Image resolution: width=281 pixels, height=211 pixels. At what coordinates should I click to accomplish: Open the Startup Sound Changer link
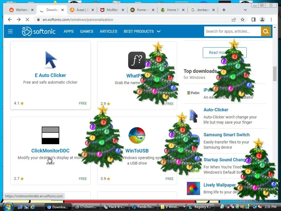pyautogui.click(x=224, y=160)
